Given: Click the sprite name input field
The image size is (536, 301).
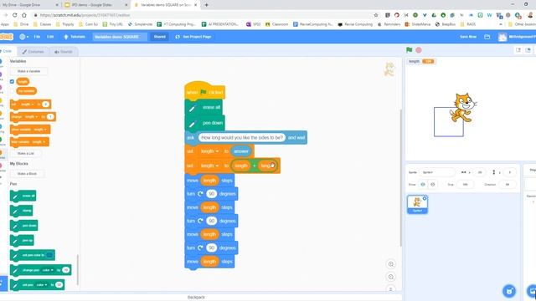Looking at the screenshot, I should click(438, 172).
